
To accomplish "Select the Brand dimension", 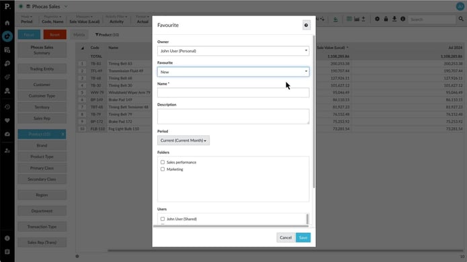I will pyautogui.click(x=42, y=146).
